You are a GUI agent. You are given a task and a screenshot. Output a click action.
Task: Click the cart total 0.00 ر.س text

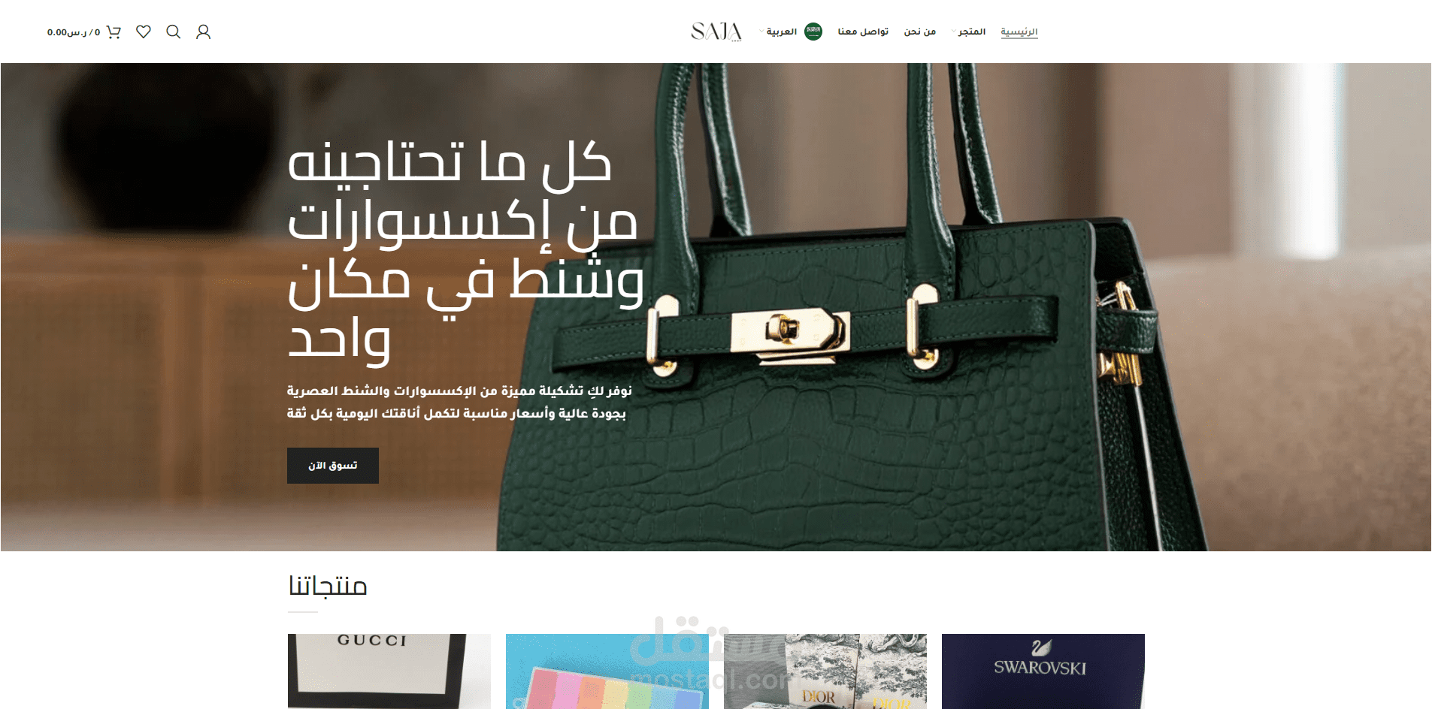pyautogui.click(x=67, y=32)
